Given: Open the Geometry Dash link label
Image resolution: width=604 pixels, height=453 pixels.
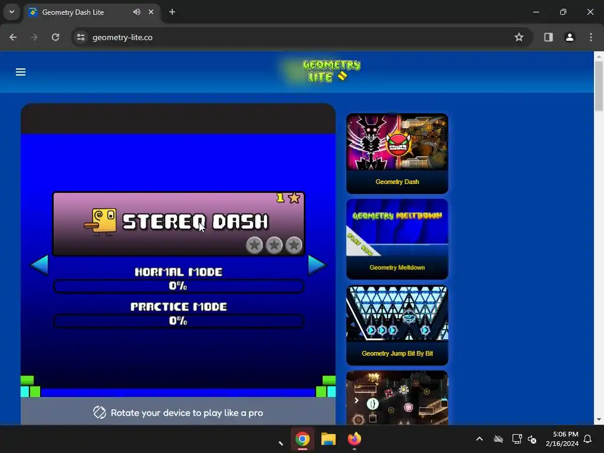Looking at the screenshot, I should (x=397, y=182).
